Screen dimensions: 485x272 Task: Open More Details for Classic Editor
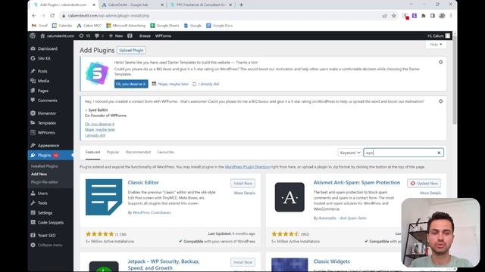(x=244, y=193)
